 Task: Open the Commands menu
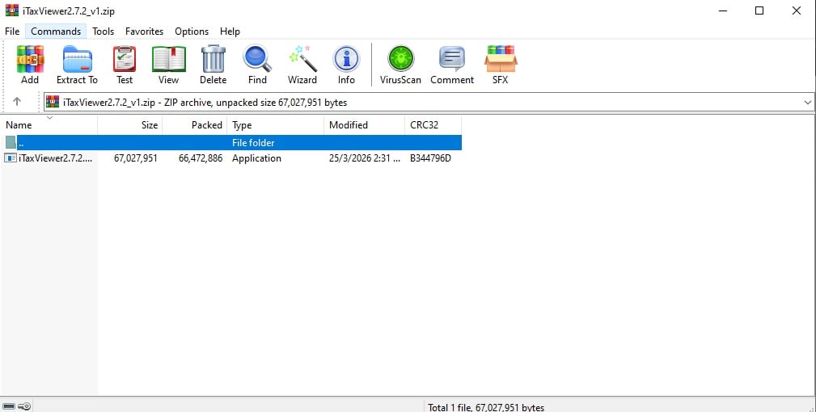56,32
